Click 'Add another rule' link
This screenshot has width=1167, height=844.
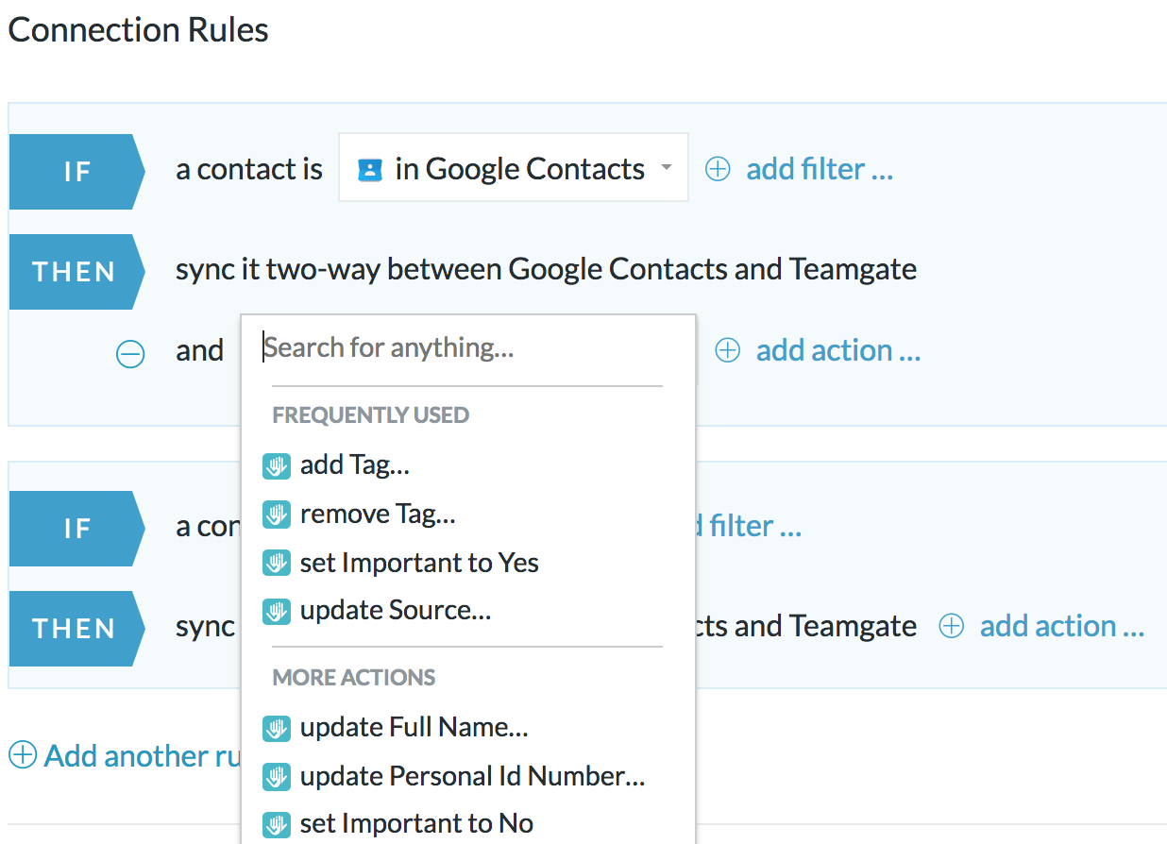pos(143,755)
